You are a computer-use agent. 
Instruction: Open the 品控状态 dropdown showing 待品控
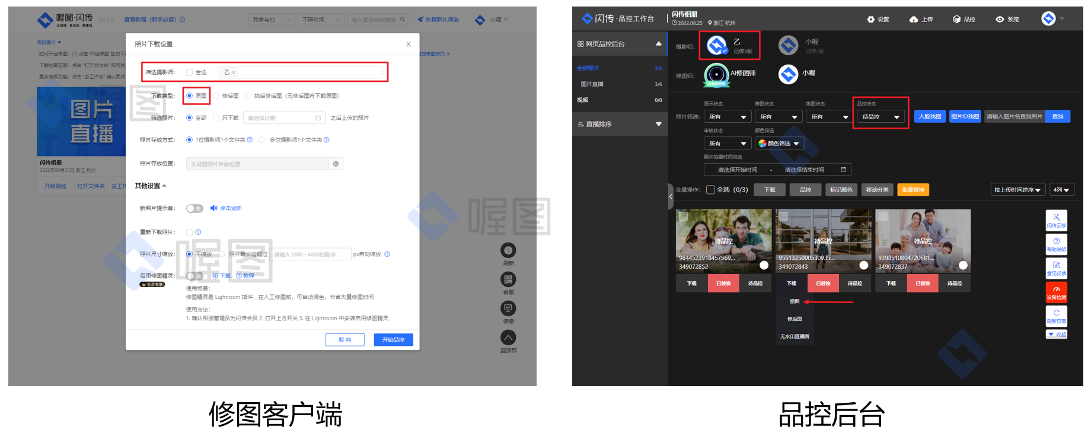pos(881,117)
